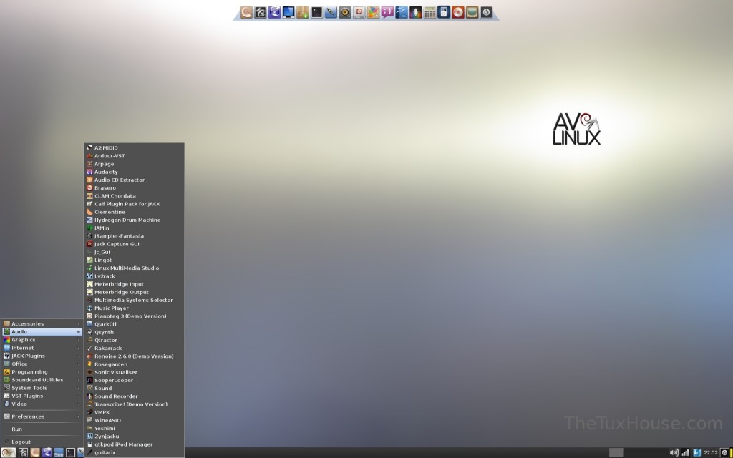
Task: Open Hydrogen Drum Machine
Action: (134, 220)
